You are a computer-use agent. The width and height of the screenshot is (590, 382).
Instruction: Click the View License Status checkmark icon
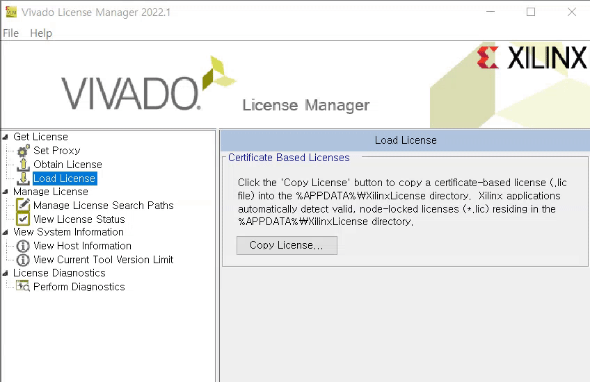(x=23, y=219)
